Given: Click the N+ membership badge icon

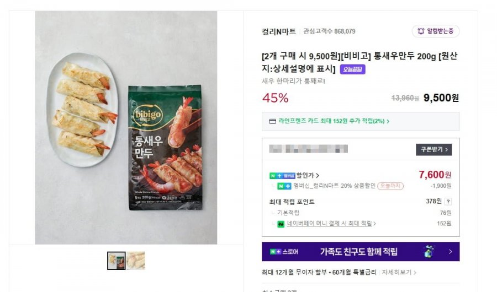Looking at the screenshot, I should pyautogui.click(x=282, y=175).
